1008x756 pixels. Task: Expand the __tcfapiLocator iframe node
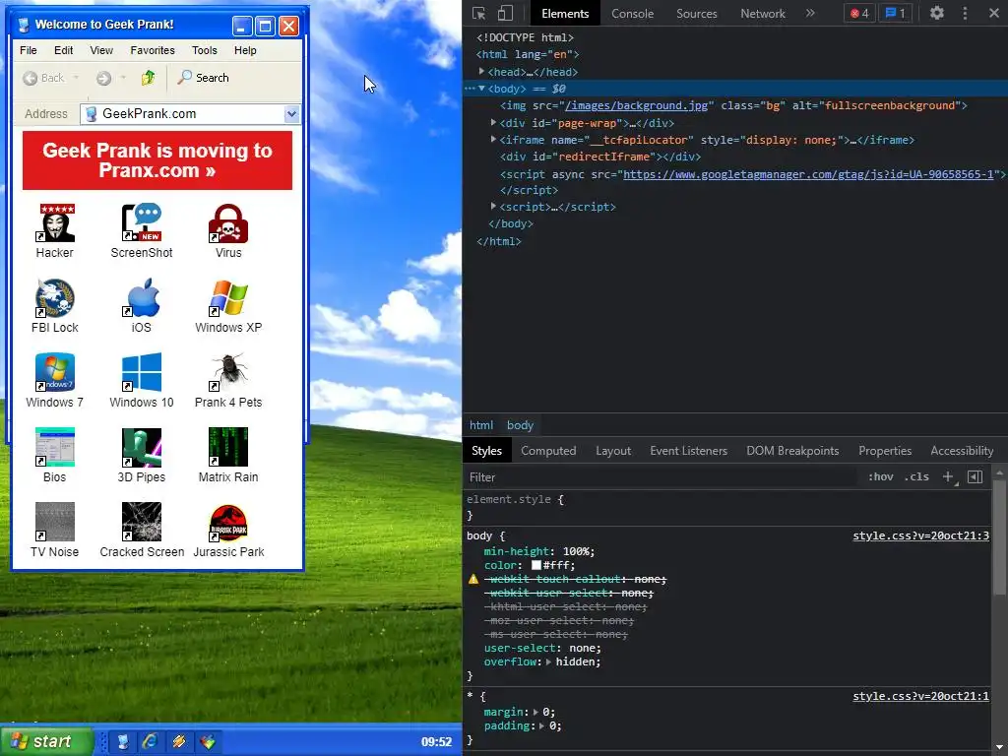click(x=494, y=139)
